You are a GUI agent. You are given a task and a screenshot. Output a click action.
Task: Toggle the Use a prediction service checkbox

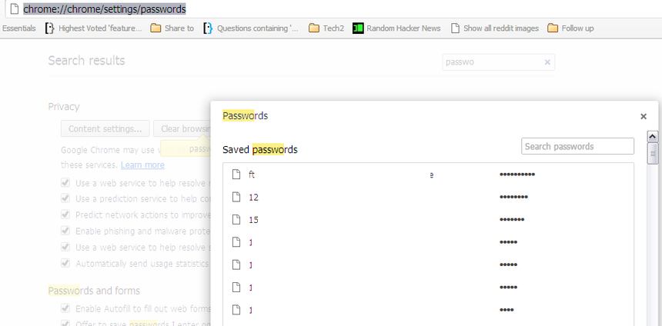pos(65,199)
